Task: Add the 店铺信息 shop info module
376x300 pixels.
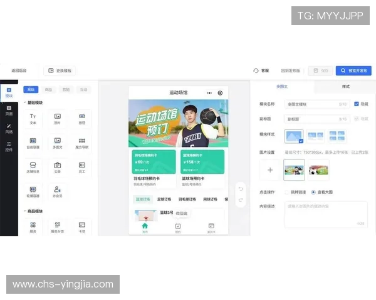Action: pyautogui.click(x=33, y=167)
